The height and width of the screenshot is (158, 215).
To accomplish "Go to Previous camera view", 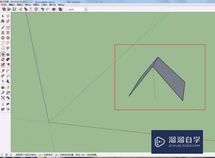I will [x=8, y=98].
